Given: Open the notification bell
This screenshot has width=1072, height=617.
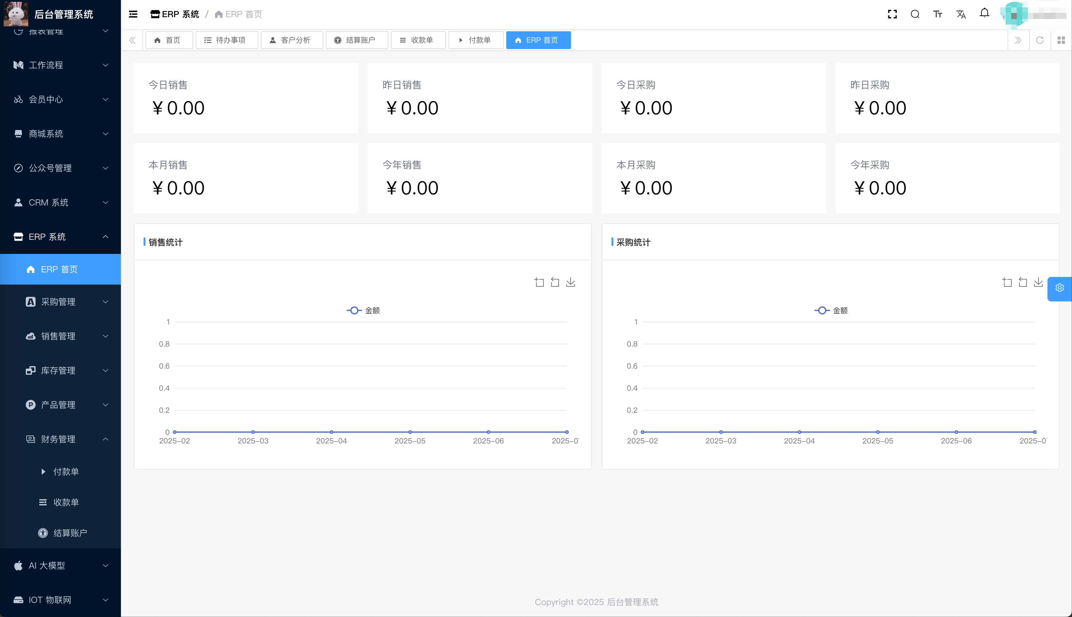Looking at the screenshot, I should (984, 13).
